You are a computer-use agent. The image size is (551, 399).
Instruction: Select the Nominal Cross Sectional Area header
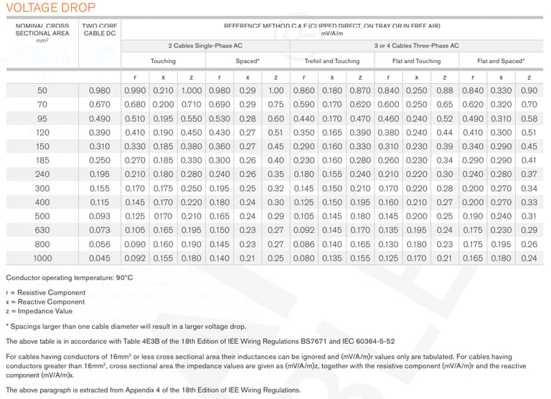(42, 33)
